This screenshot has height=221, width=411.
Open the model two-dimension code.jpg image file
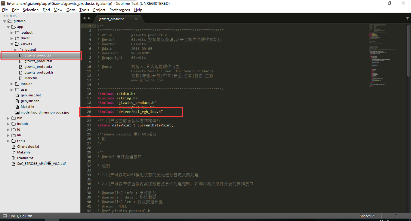(45, 112)
